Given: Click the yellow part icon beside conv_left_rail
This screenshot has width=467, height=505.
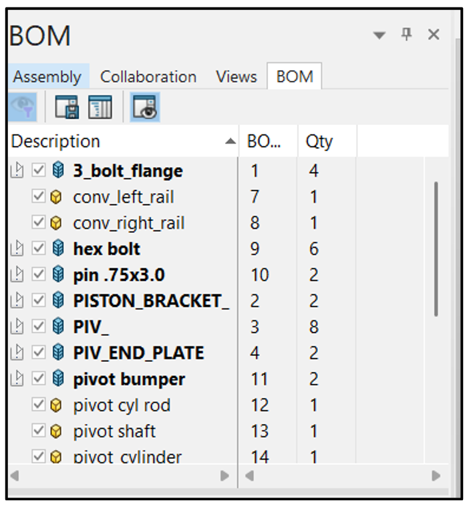Looking at the screenshot, I should click(x=57, y=197).
